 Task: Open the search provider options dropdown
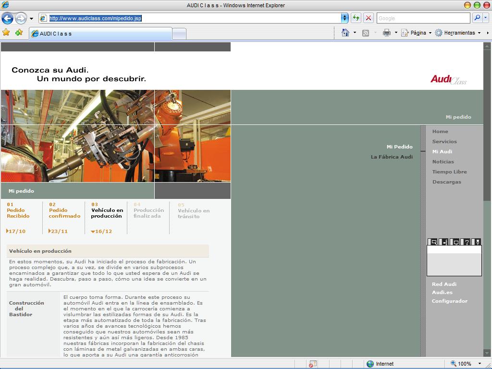click(486, 18)
